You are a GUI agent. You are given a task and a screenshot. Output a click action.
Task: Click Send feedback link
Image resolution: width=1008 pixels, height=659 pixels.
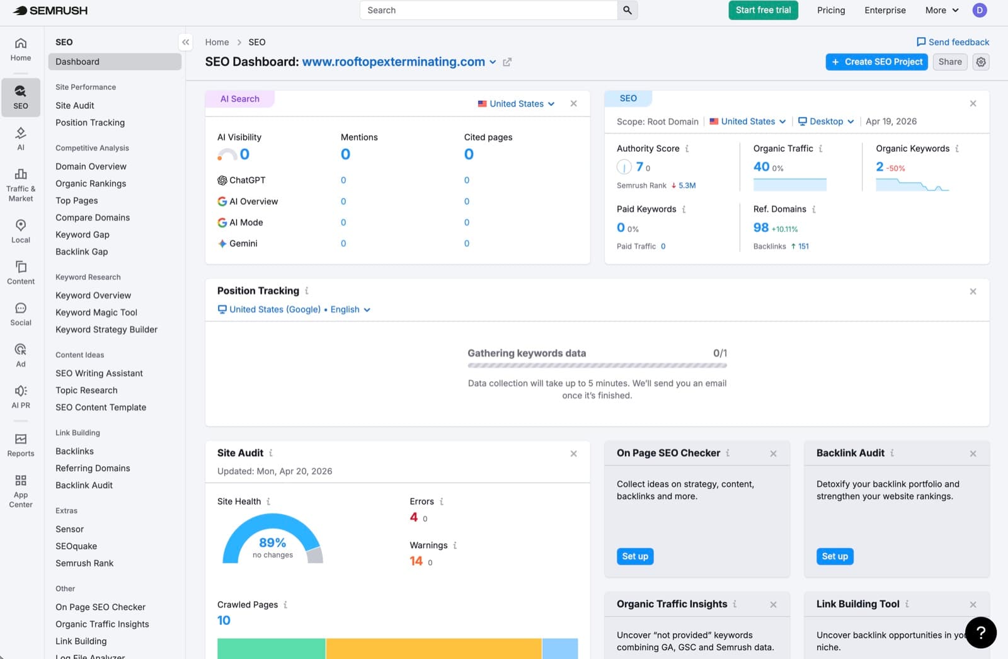tap(953, 42)
